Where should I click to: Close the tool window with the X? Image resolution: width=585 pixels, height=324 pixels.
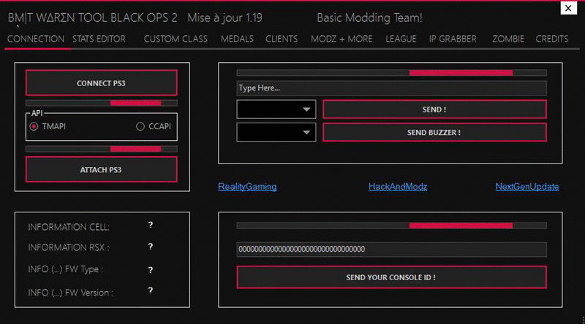pos(568,8)
